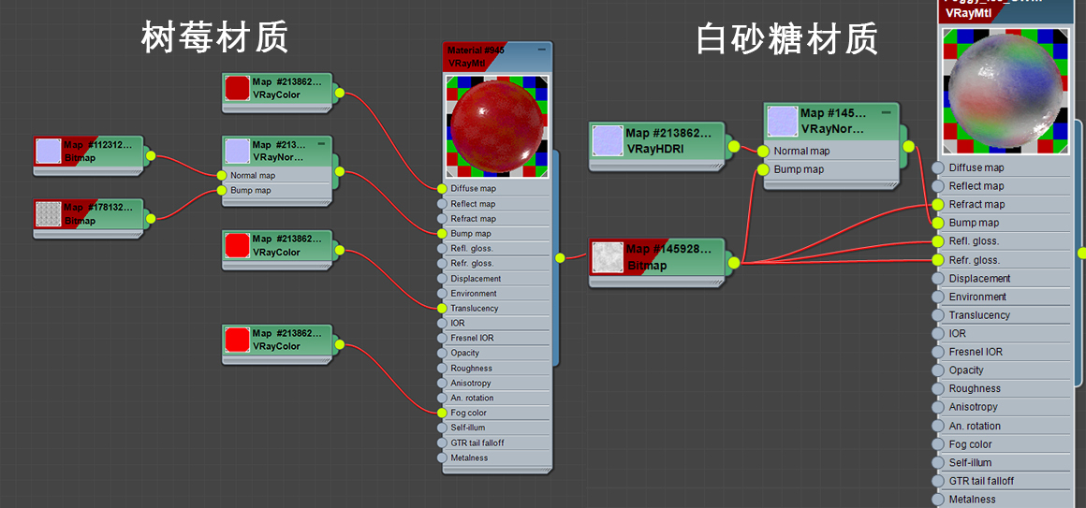
Task: Click GTR tail falloff row on Material #945
Action: pos(496,443)
